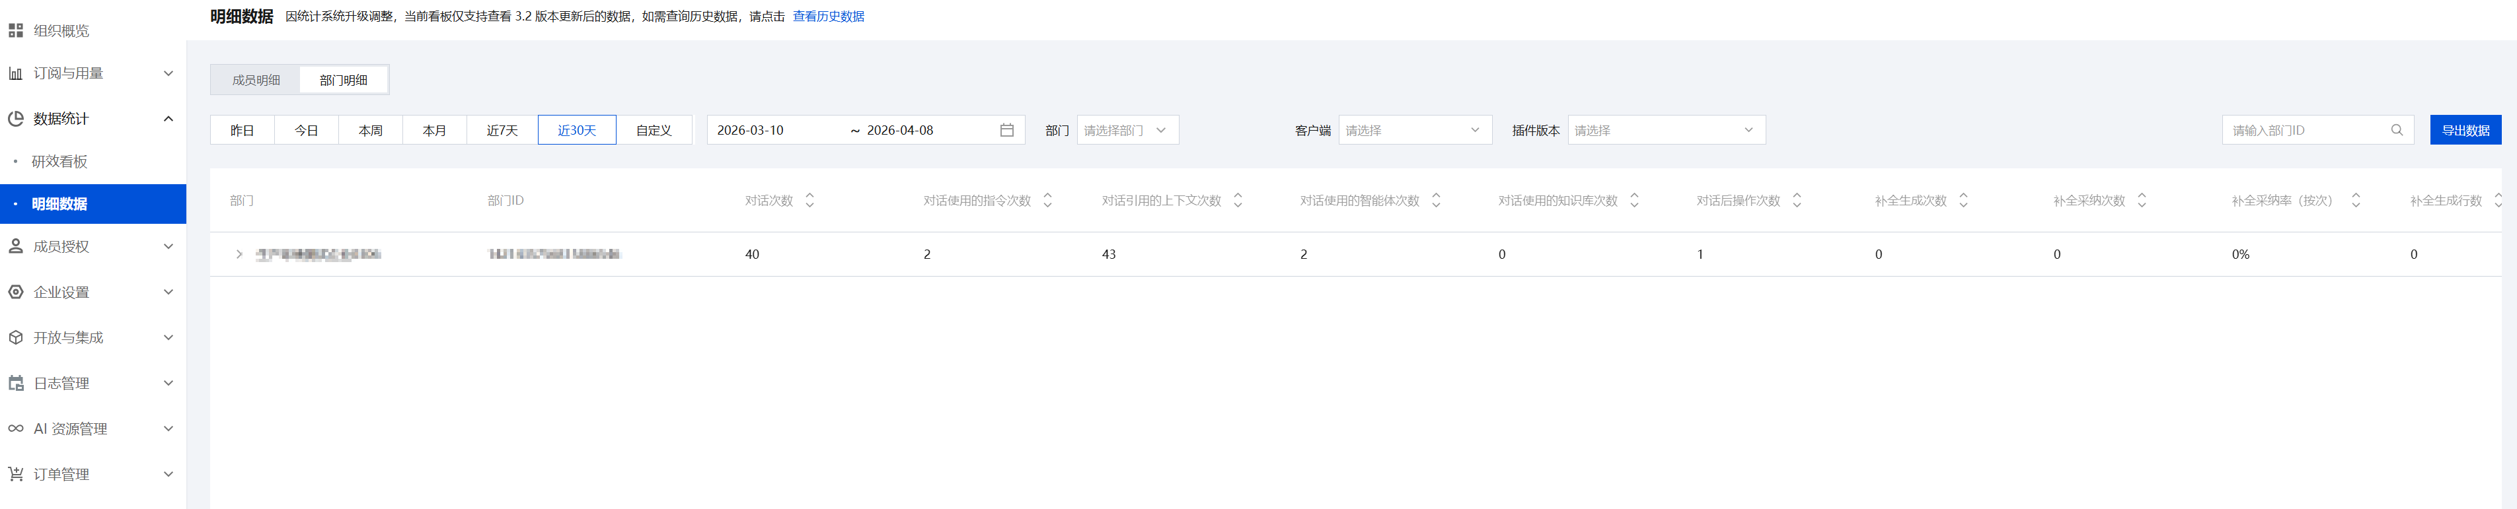Sort by 补全采纳率（按次）column

pyautogui.click(x=2356, y=200)
